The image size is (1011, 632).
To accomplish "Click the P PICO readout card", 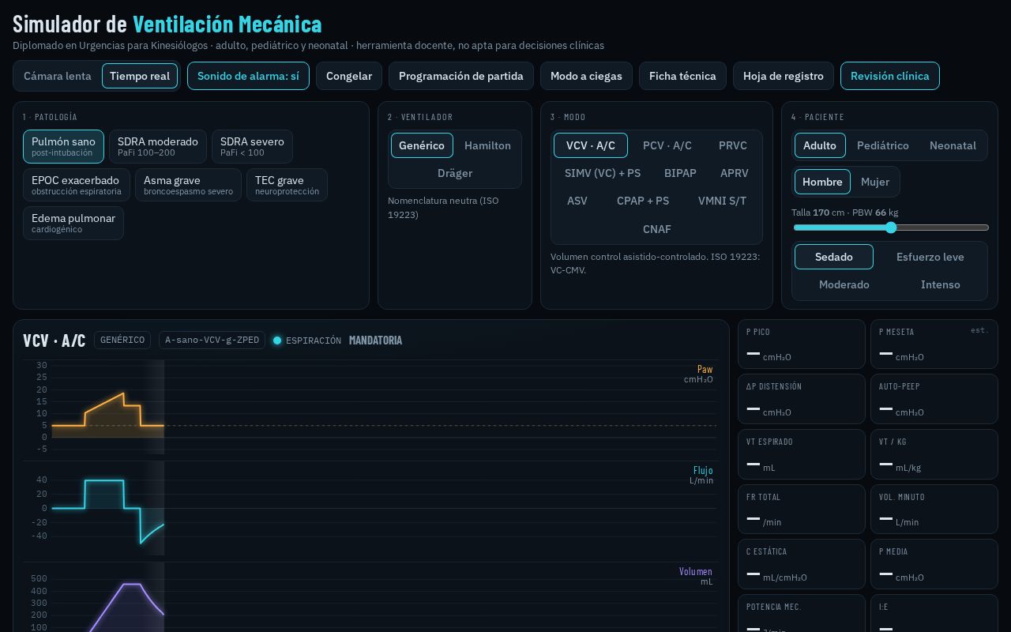I will (802, 344).
